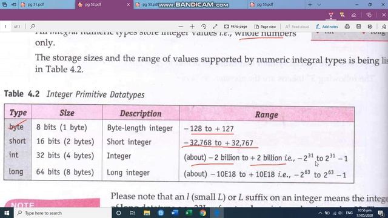This screenshot has height=218, width=388.
Task: Set these tabs aside
Action: click(14, 4)
